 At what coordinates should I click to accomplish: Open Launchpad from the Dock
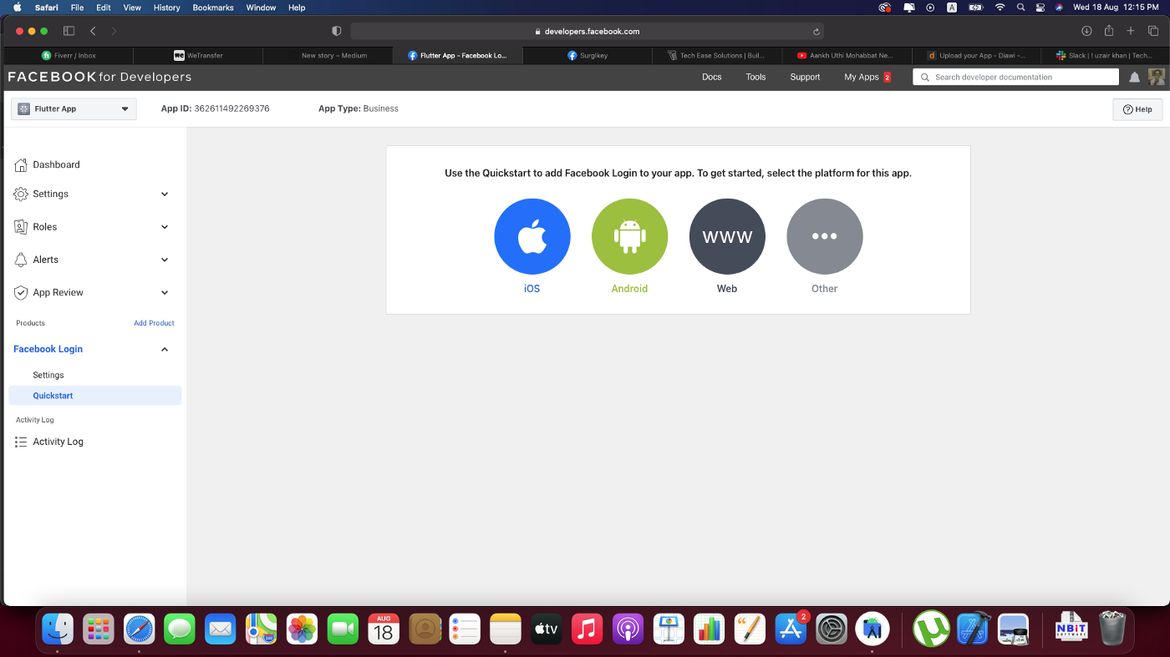click(99, 629)
